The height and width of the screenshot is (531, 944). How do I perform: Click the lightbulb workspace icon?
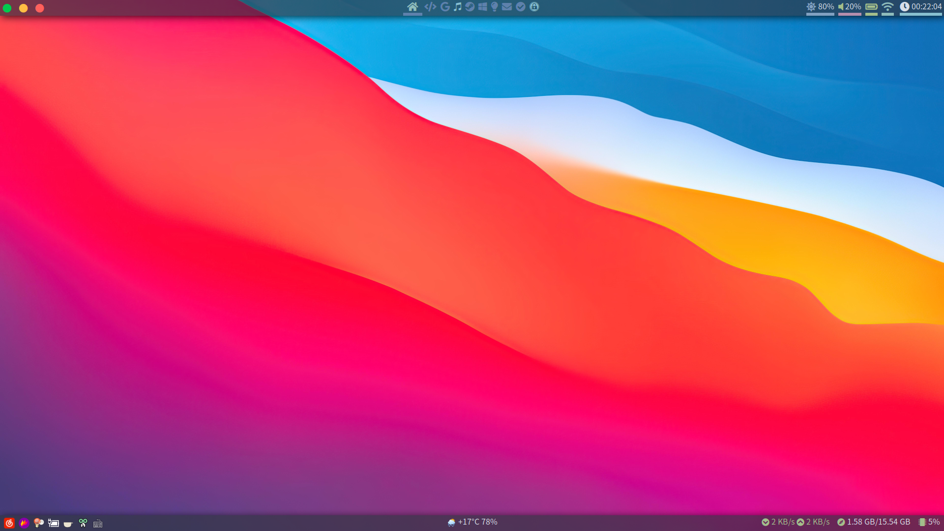pos(495,7)
